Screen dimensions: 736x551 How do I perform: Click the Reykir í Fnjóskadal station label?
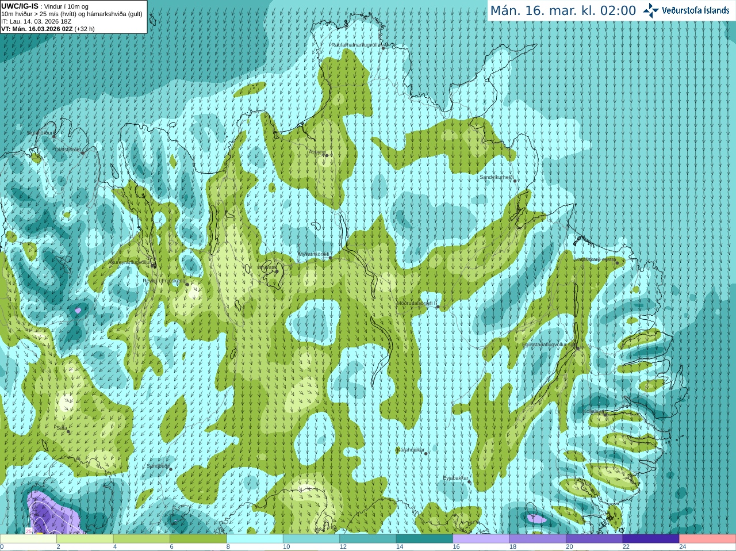click(x=164, y=281)
